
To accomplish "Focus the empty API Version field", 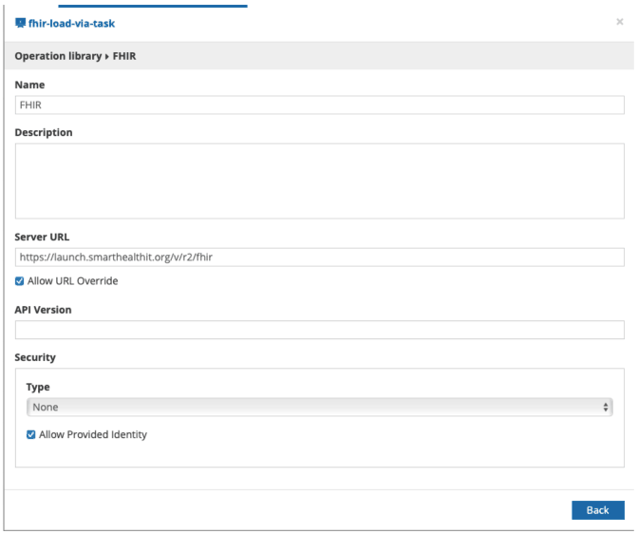I will (x=319, y=330).
